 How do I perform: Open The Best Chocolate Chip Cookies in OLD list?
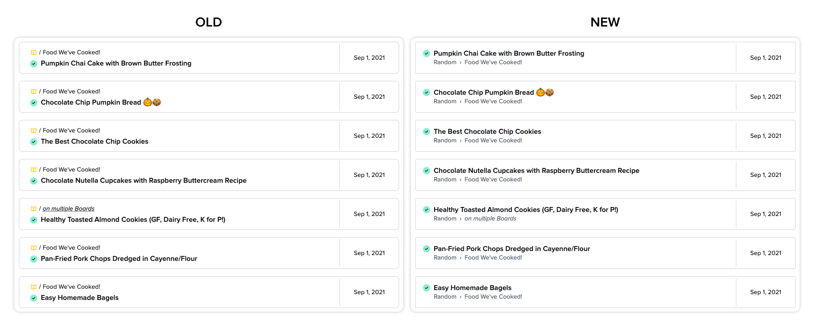coord(94,141)
